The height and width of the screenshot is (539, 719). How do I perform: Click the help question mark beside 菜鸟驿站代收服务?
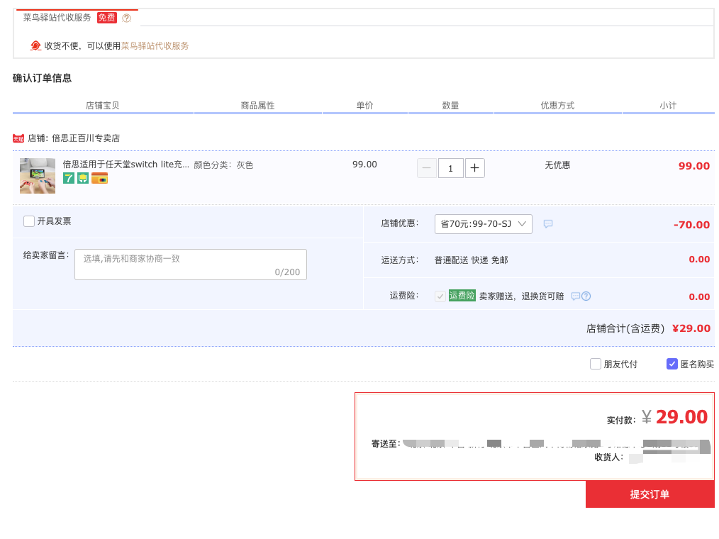[x=126, y=18]
